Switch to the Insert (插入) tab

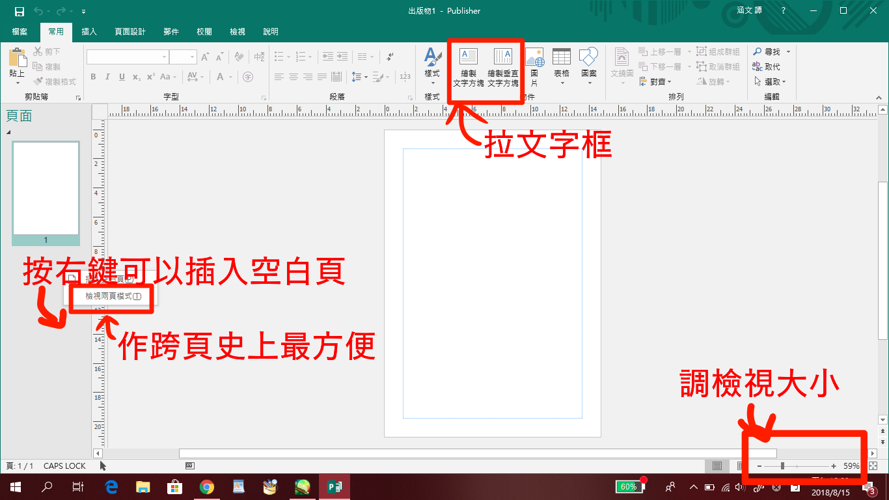pos(89,32)
